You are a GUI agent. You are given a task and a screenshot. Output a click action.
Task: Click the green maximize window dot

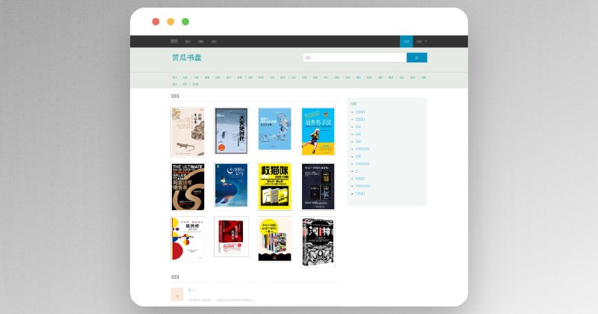(185, 22)
